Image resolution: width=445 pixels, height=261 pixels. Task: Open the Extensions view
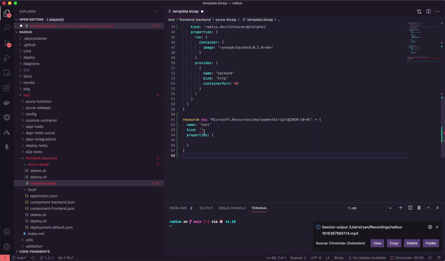click(x=7, y=88)
